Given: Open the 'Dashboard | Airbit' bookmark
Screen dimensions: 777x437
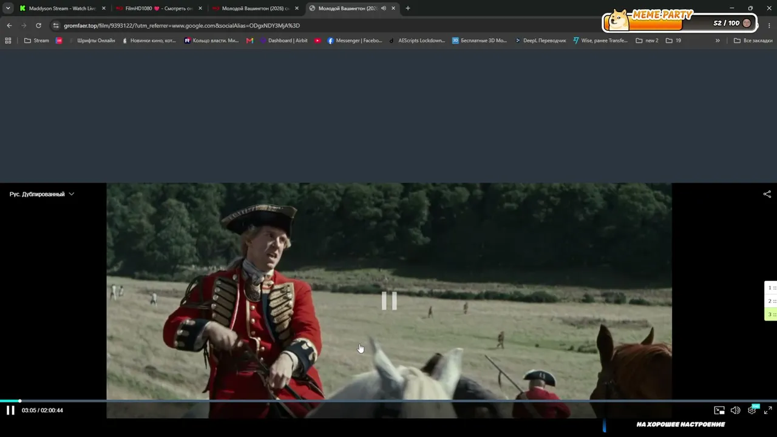Looking at the screenshot, I should pyautogui.click(x=283, y=41).
